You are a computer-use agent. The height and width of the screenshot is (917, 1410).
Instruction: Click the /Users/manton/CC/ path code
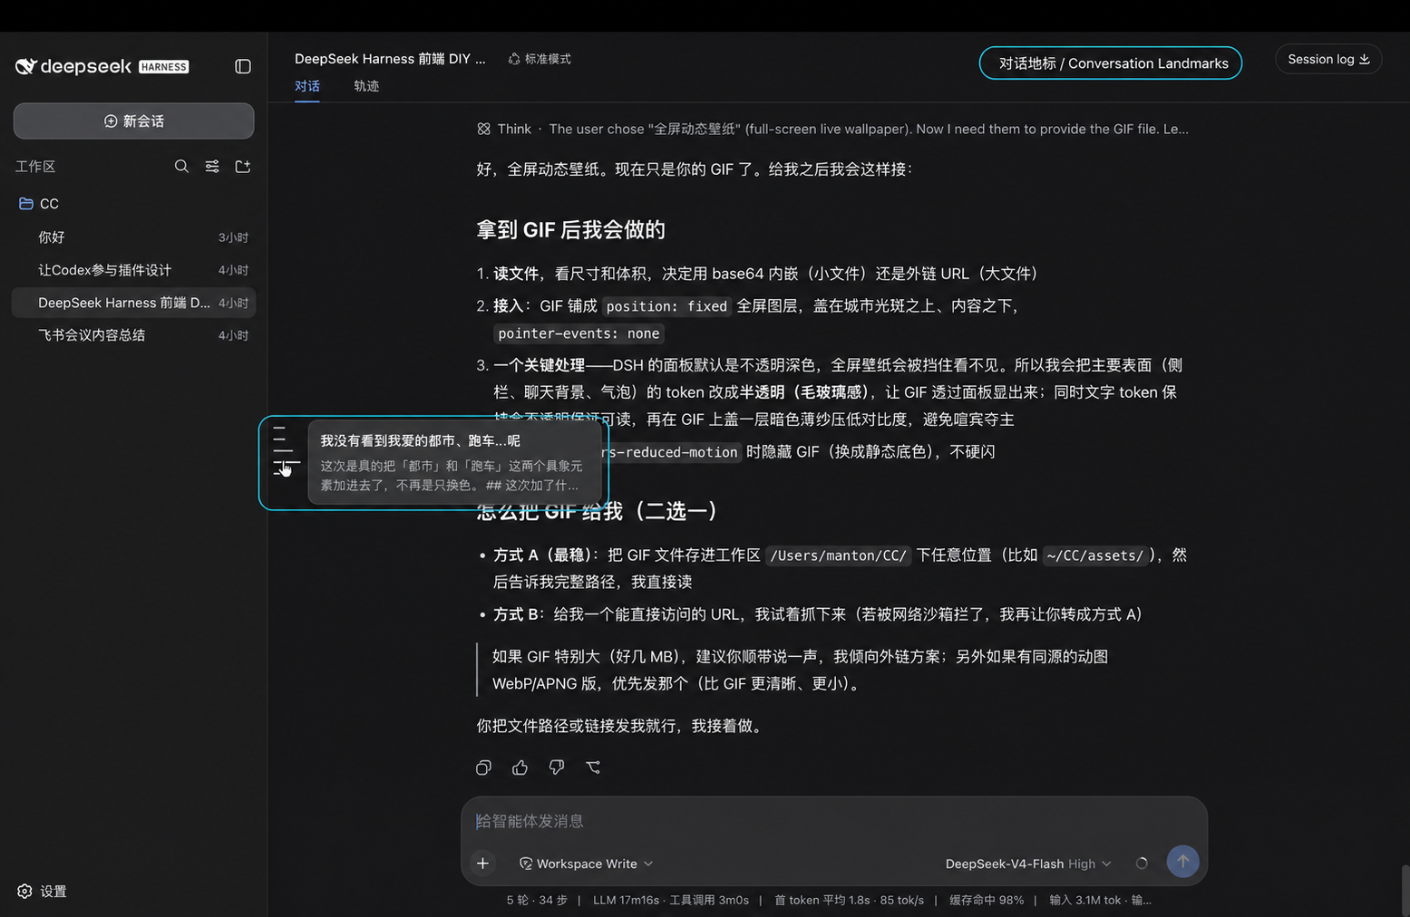click(x=838, y=555)
